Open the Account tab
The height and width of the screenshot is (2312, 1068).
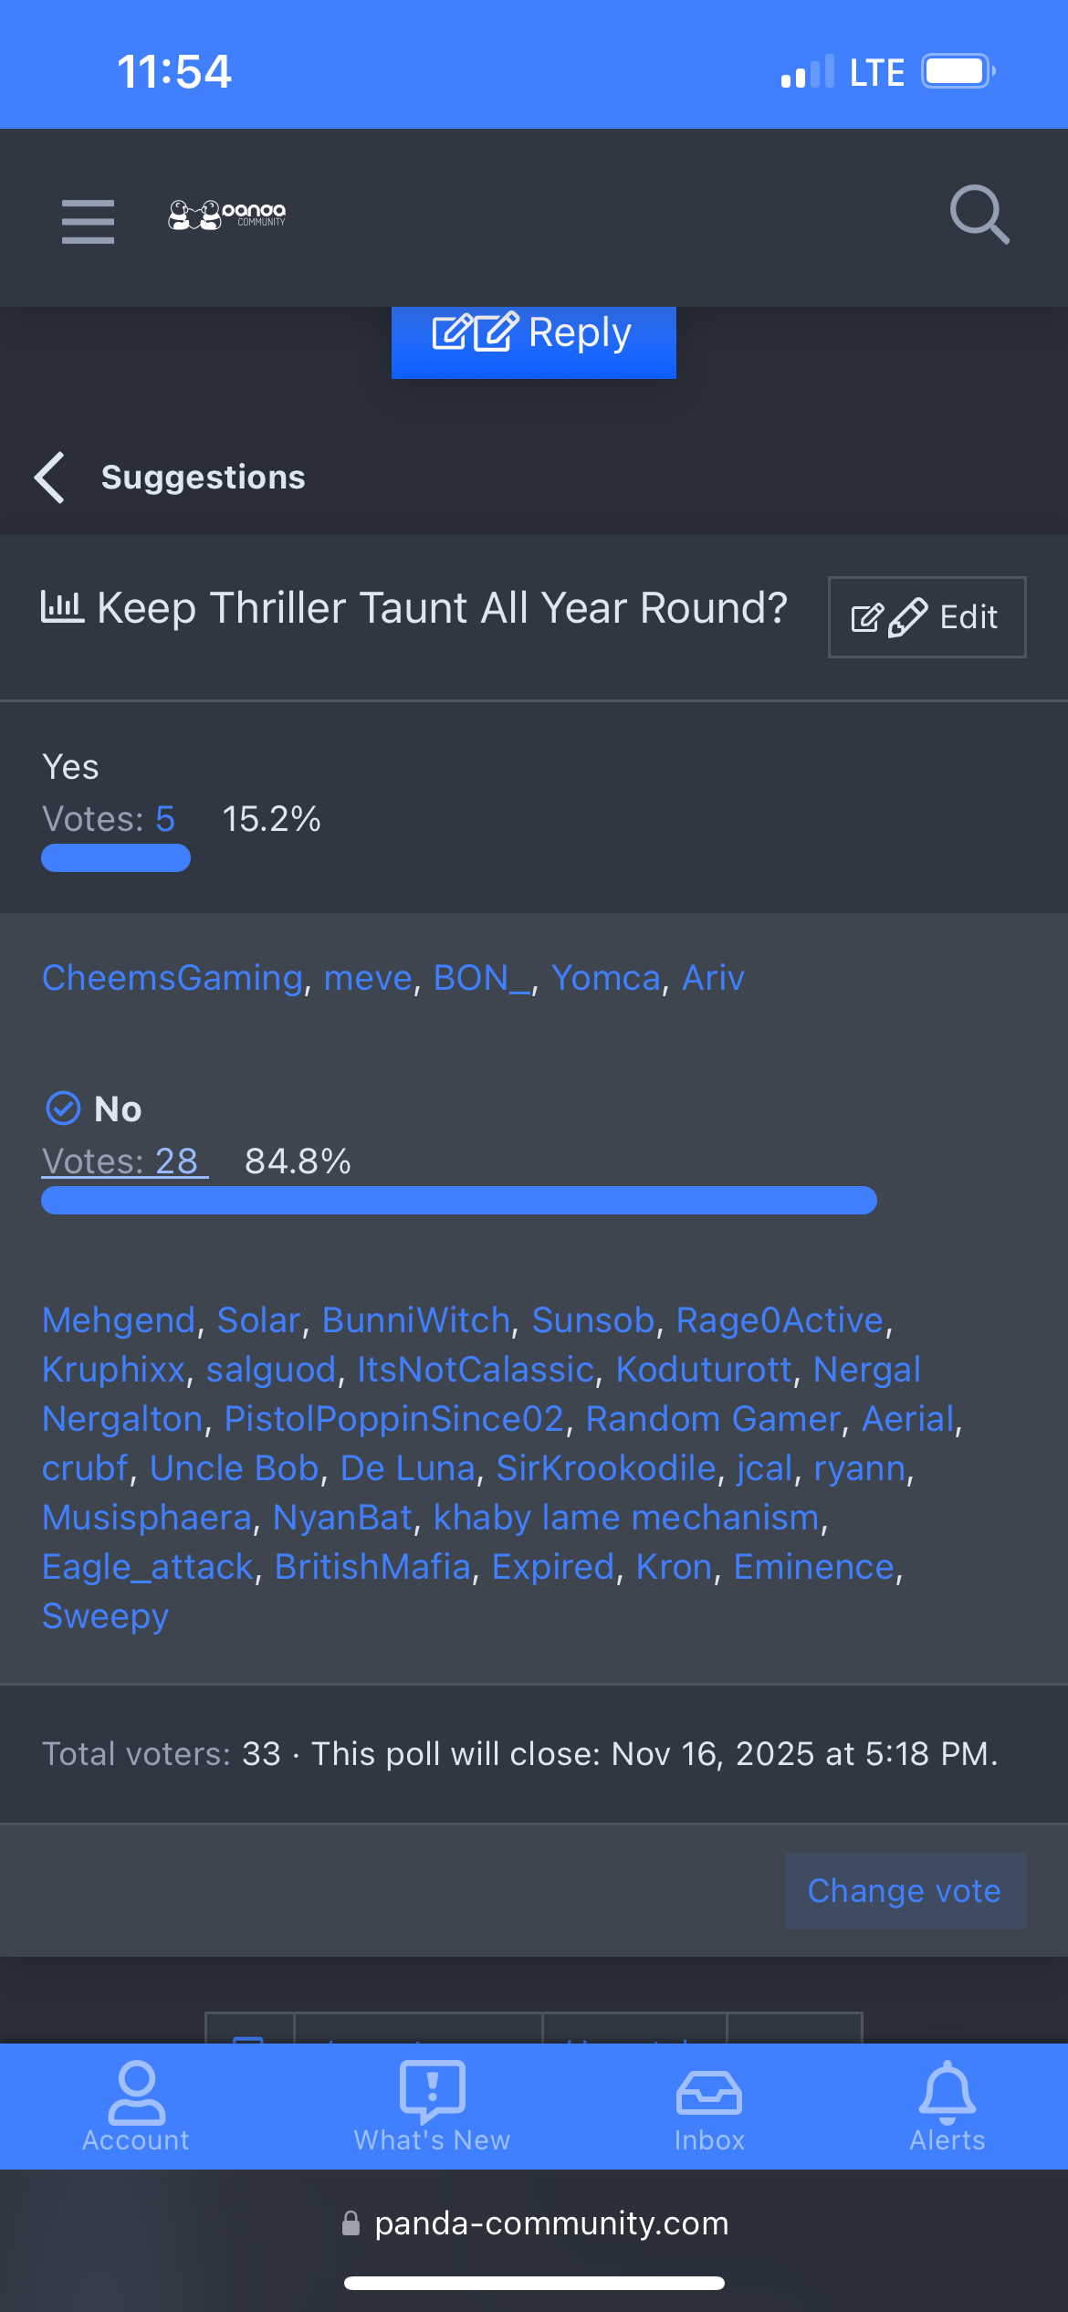[x=136, y=2106]
